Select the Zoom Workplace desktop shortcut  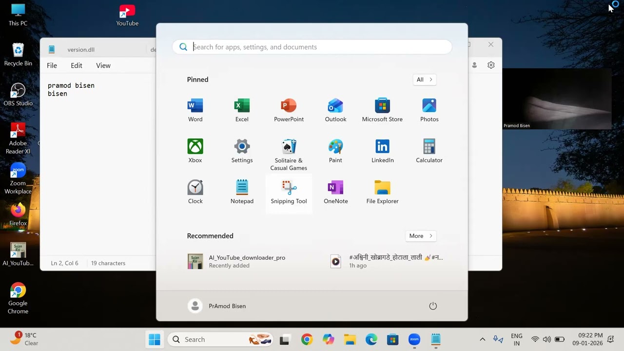click(18, 178)
